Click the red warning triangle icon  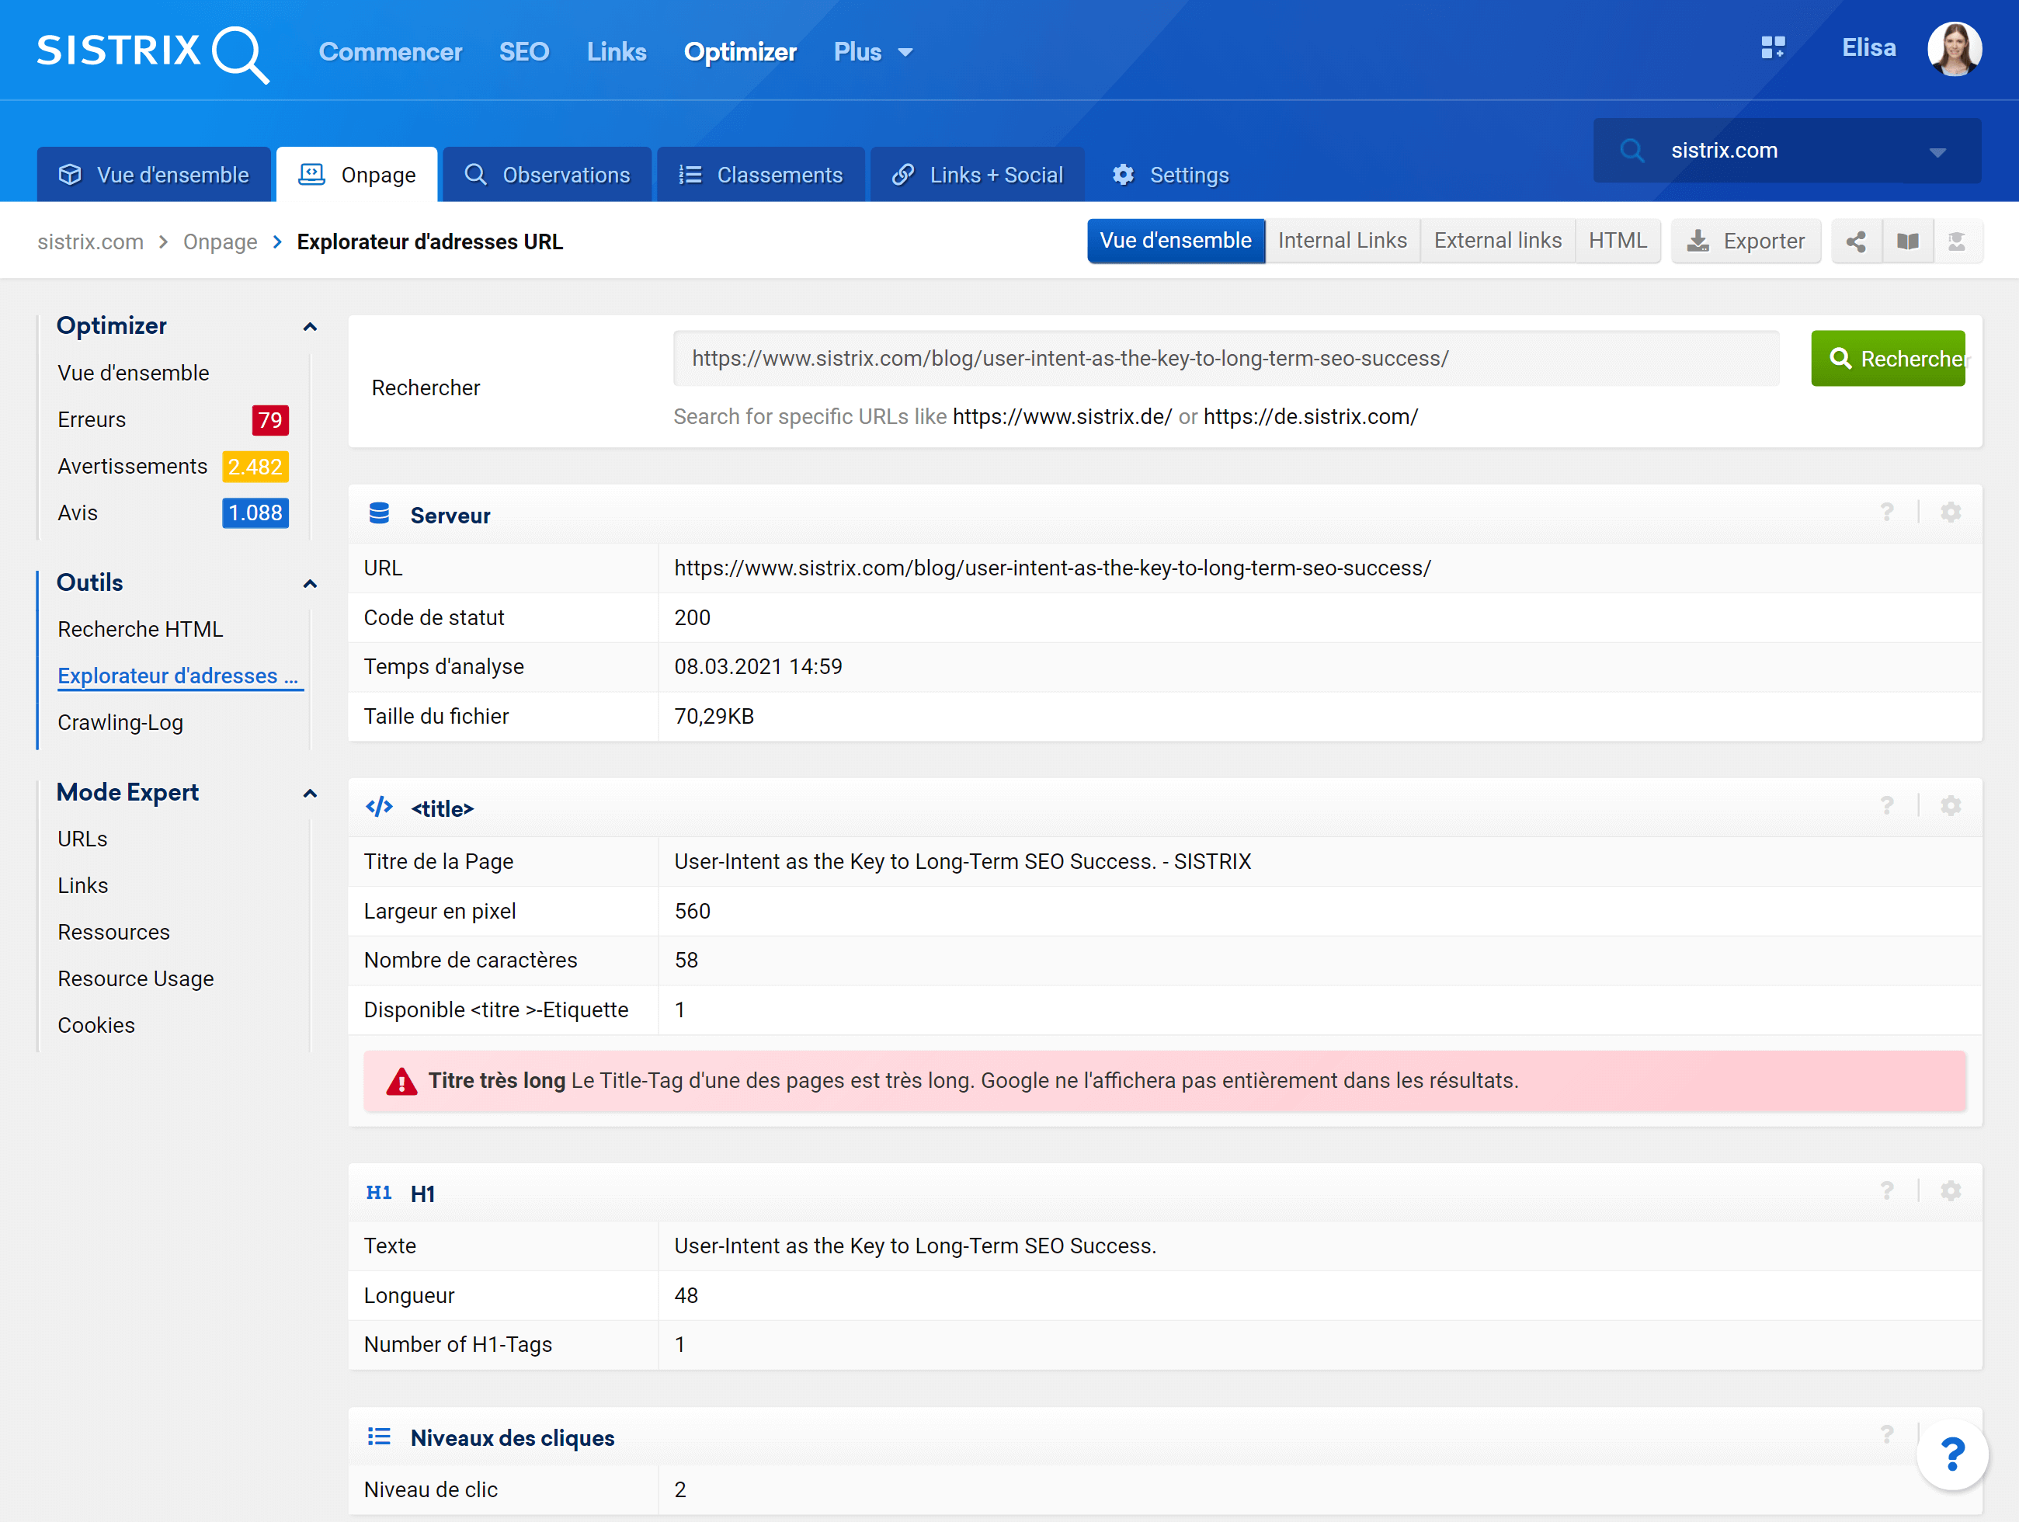tap(401, 1081)
